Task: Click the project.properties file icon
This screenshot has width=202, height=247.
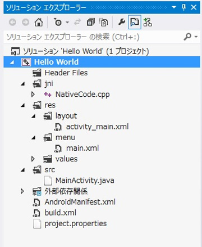Action: pyautogui.click(x=37, y=224)
